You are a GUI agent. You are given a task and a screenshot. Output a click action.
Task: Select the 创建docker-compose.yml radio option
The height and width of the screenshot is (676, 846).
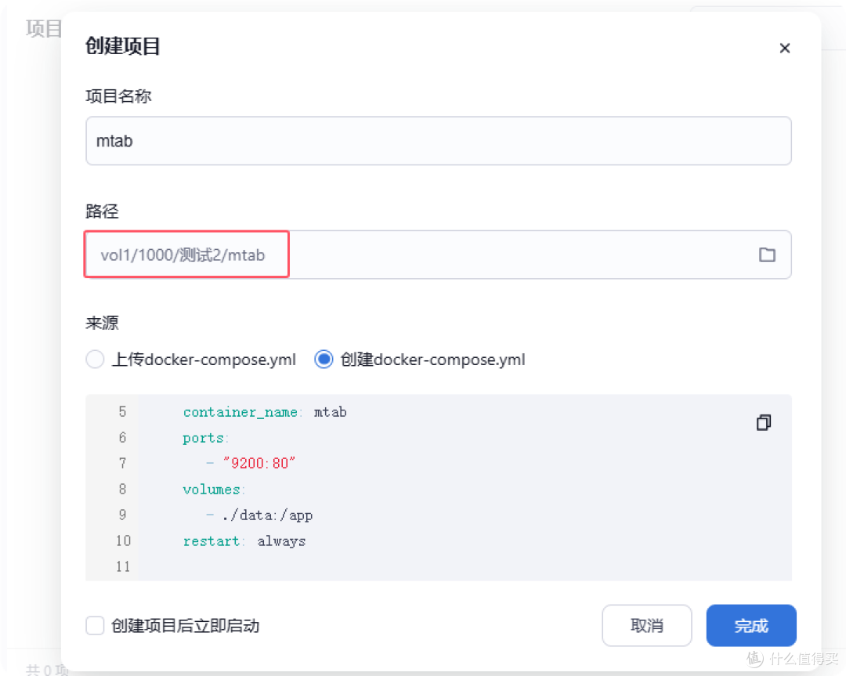pyautogui.click(x=324, y=360)
